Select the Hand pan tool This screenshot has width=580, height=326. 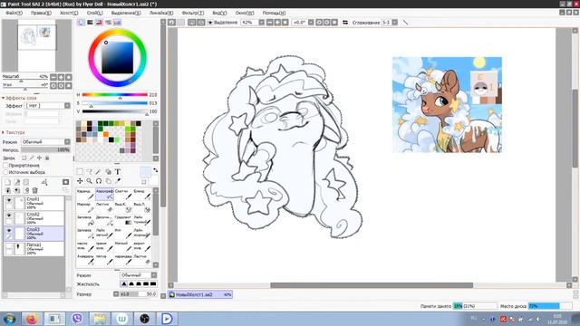tap(108, 181)
